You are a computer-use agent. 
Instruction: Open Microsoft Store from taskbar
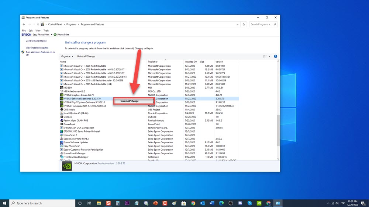pyautogui.click(x=183, y=203)
